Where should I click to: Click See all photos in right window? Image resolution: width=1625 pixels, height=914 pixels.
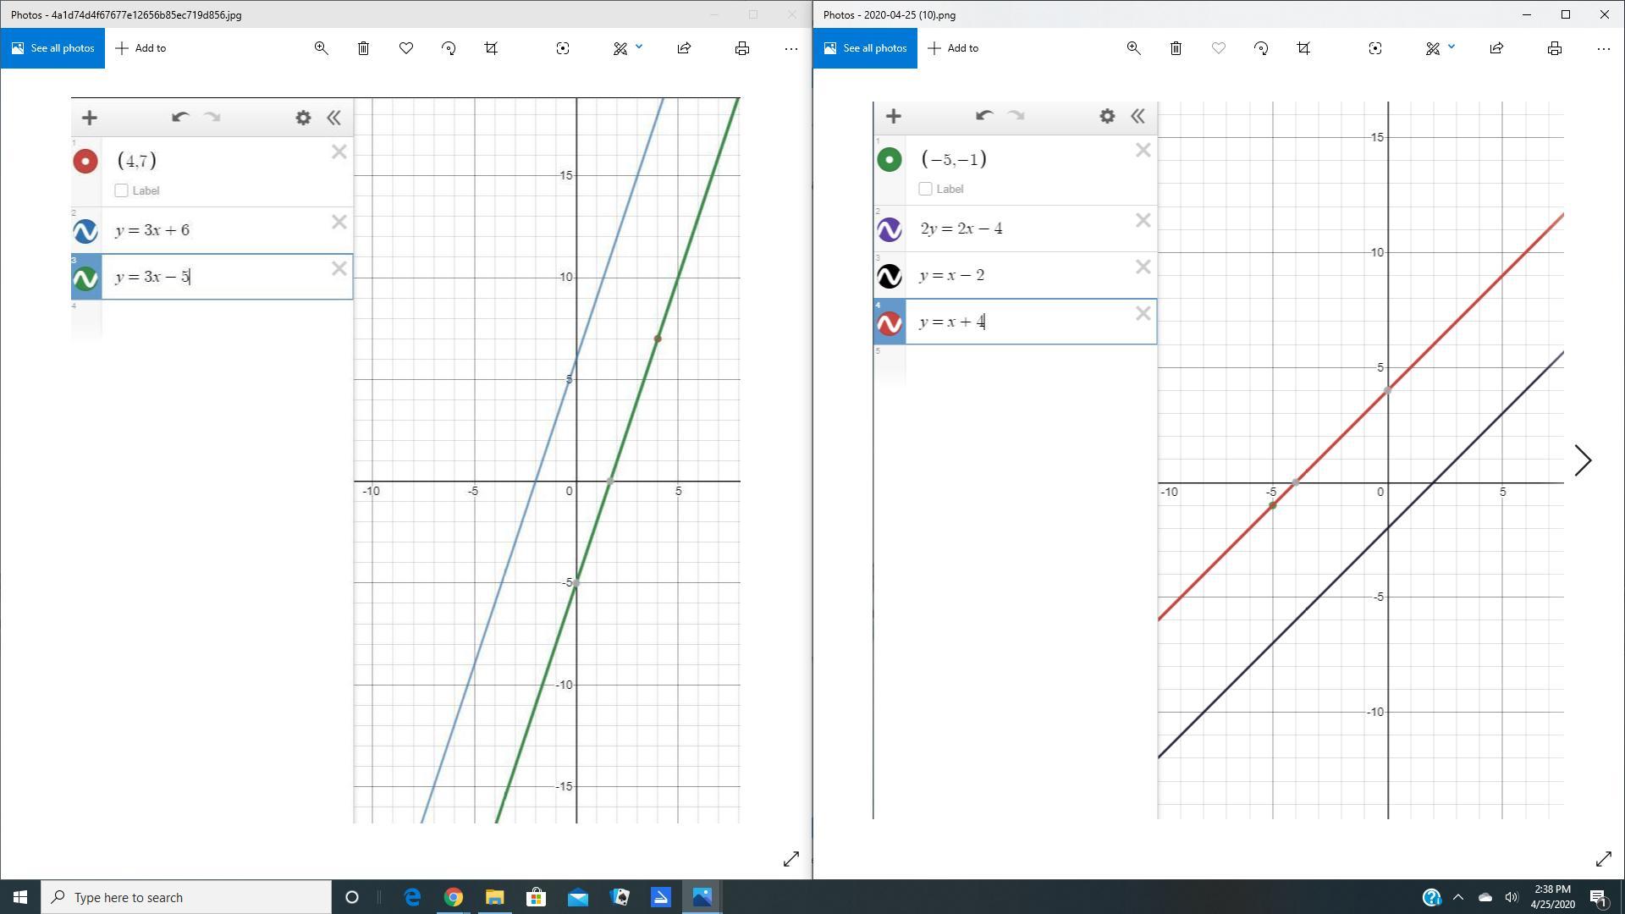[x=865, y=48]
